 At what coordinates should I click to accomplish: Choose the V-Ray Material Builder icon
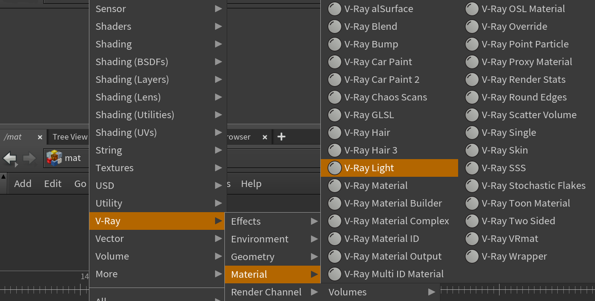[335, 203]
